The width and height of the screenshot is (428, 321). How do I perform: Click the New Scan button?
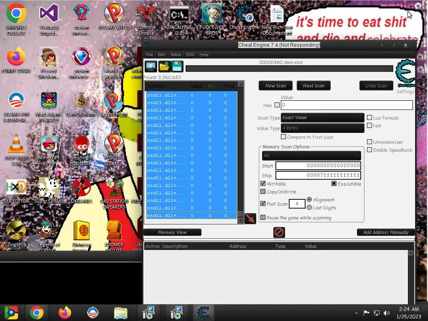click(275, 86)
